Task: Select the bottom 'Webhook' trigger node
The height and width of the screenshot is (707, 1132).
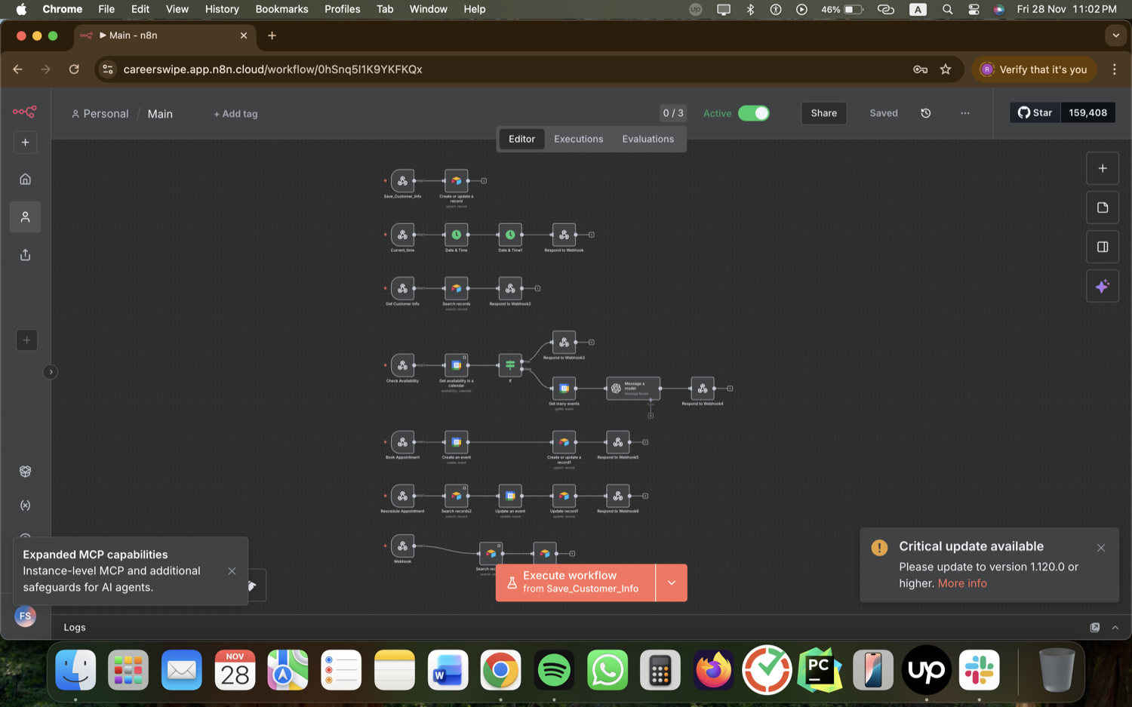Action: pyautogui.click(x=402, y=546)
